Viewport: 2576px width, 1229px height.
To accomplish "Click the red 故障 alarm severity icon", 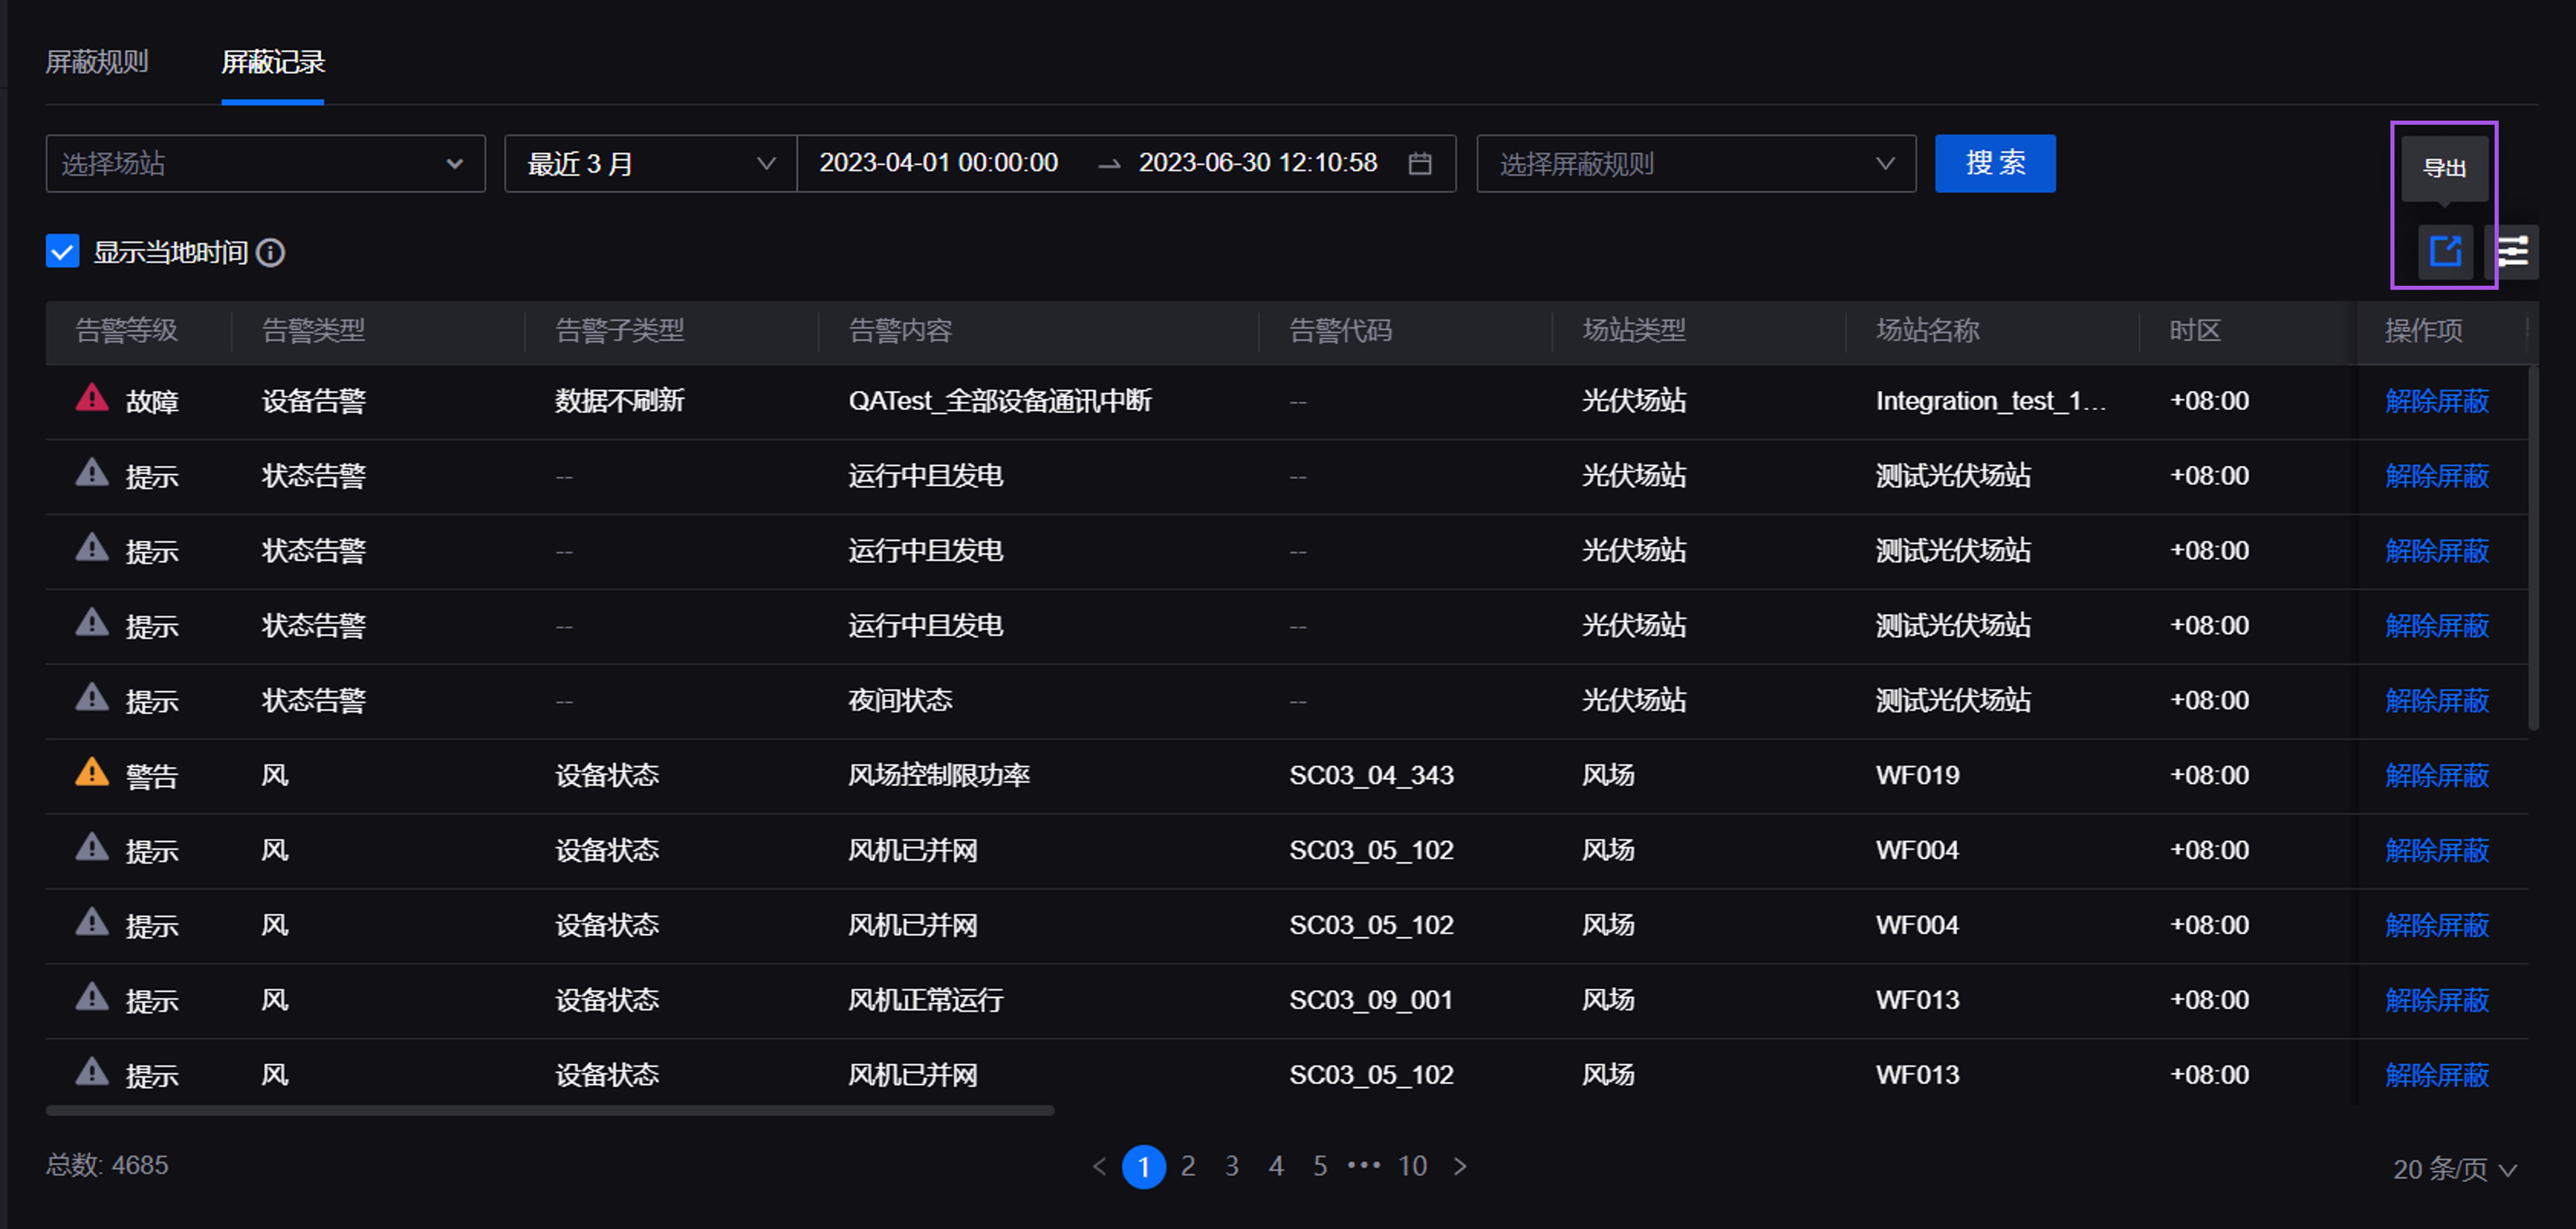I will click(x=91, y=400).
